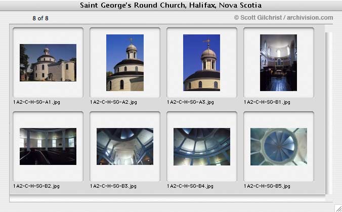342x212 pixels.
Task: Select the 1A2-C-H-SG-B1.jpg interior thumbnail
Action: tap(278, 63)
